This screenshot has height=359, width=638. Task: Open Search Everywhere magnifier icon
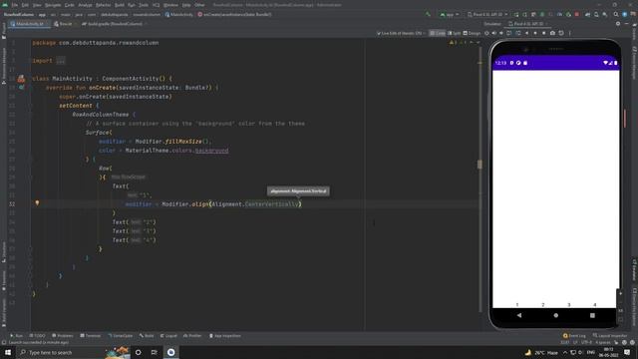pyautogui.click(x=616, y=14)
